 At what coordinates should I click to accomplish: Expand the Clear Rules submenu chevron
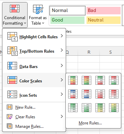(62, 117)
